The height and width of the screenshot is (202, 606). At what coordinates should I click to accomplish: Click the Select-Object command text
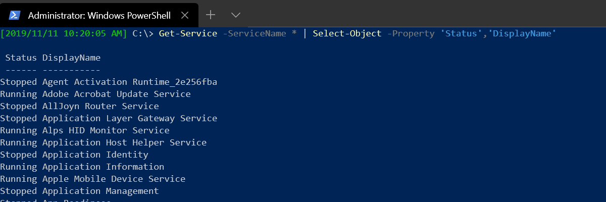coord(347,34)
